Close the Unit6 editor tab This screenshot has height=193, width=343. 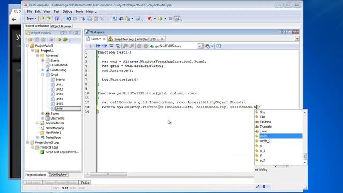(x=104, y=39)
